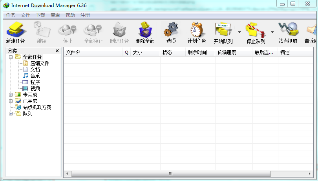Open the 文件 menu

(26, 15)
